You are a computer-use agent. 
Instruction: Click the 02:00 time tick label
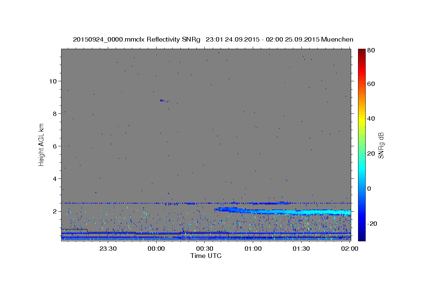[x=349, y=249]
